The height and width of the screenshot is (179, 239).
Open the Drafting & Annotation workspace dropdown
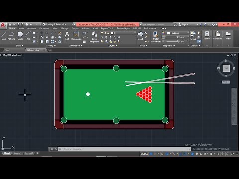point(58,24)
